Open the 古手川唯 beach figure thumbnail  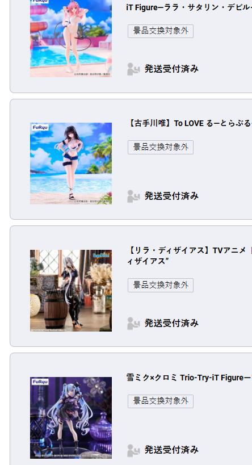point(71,164)
